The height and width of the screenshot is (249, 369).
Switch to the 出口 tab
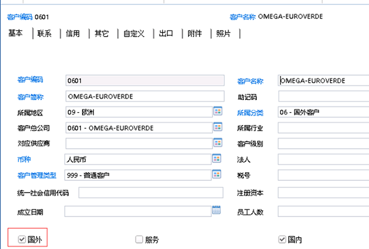point(166,33)
